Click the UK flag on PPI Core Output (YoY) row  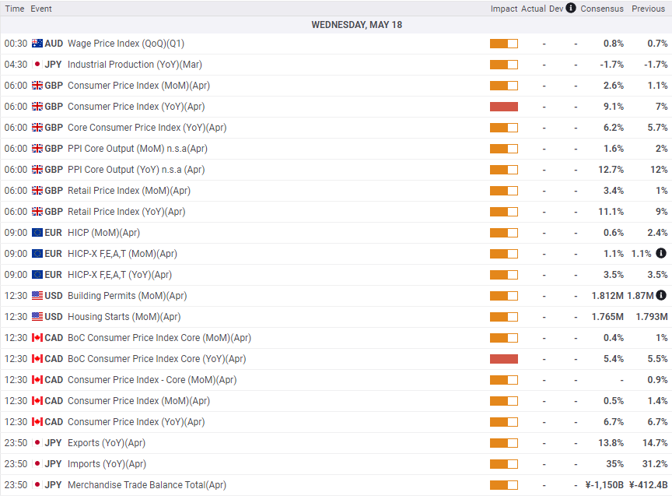pyautogui.click(x=37, y=170)
